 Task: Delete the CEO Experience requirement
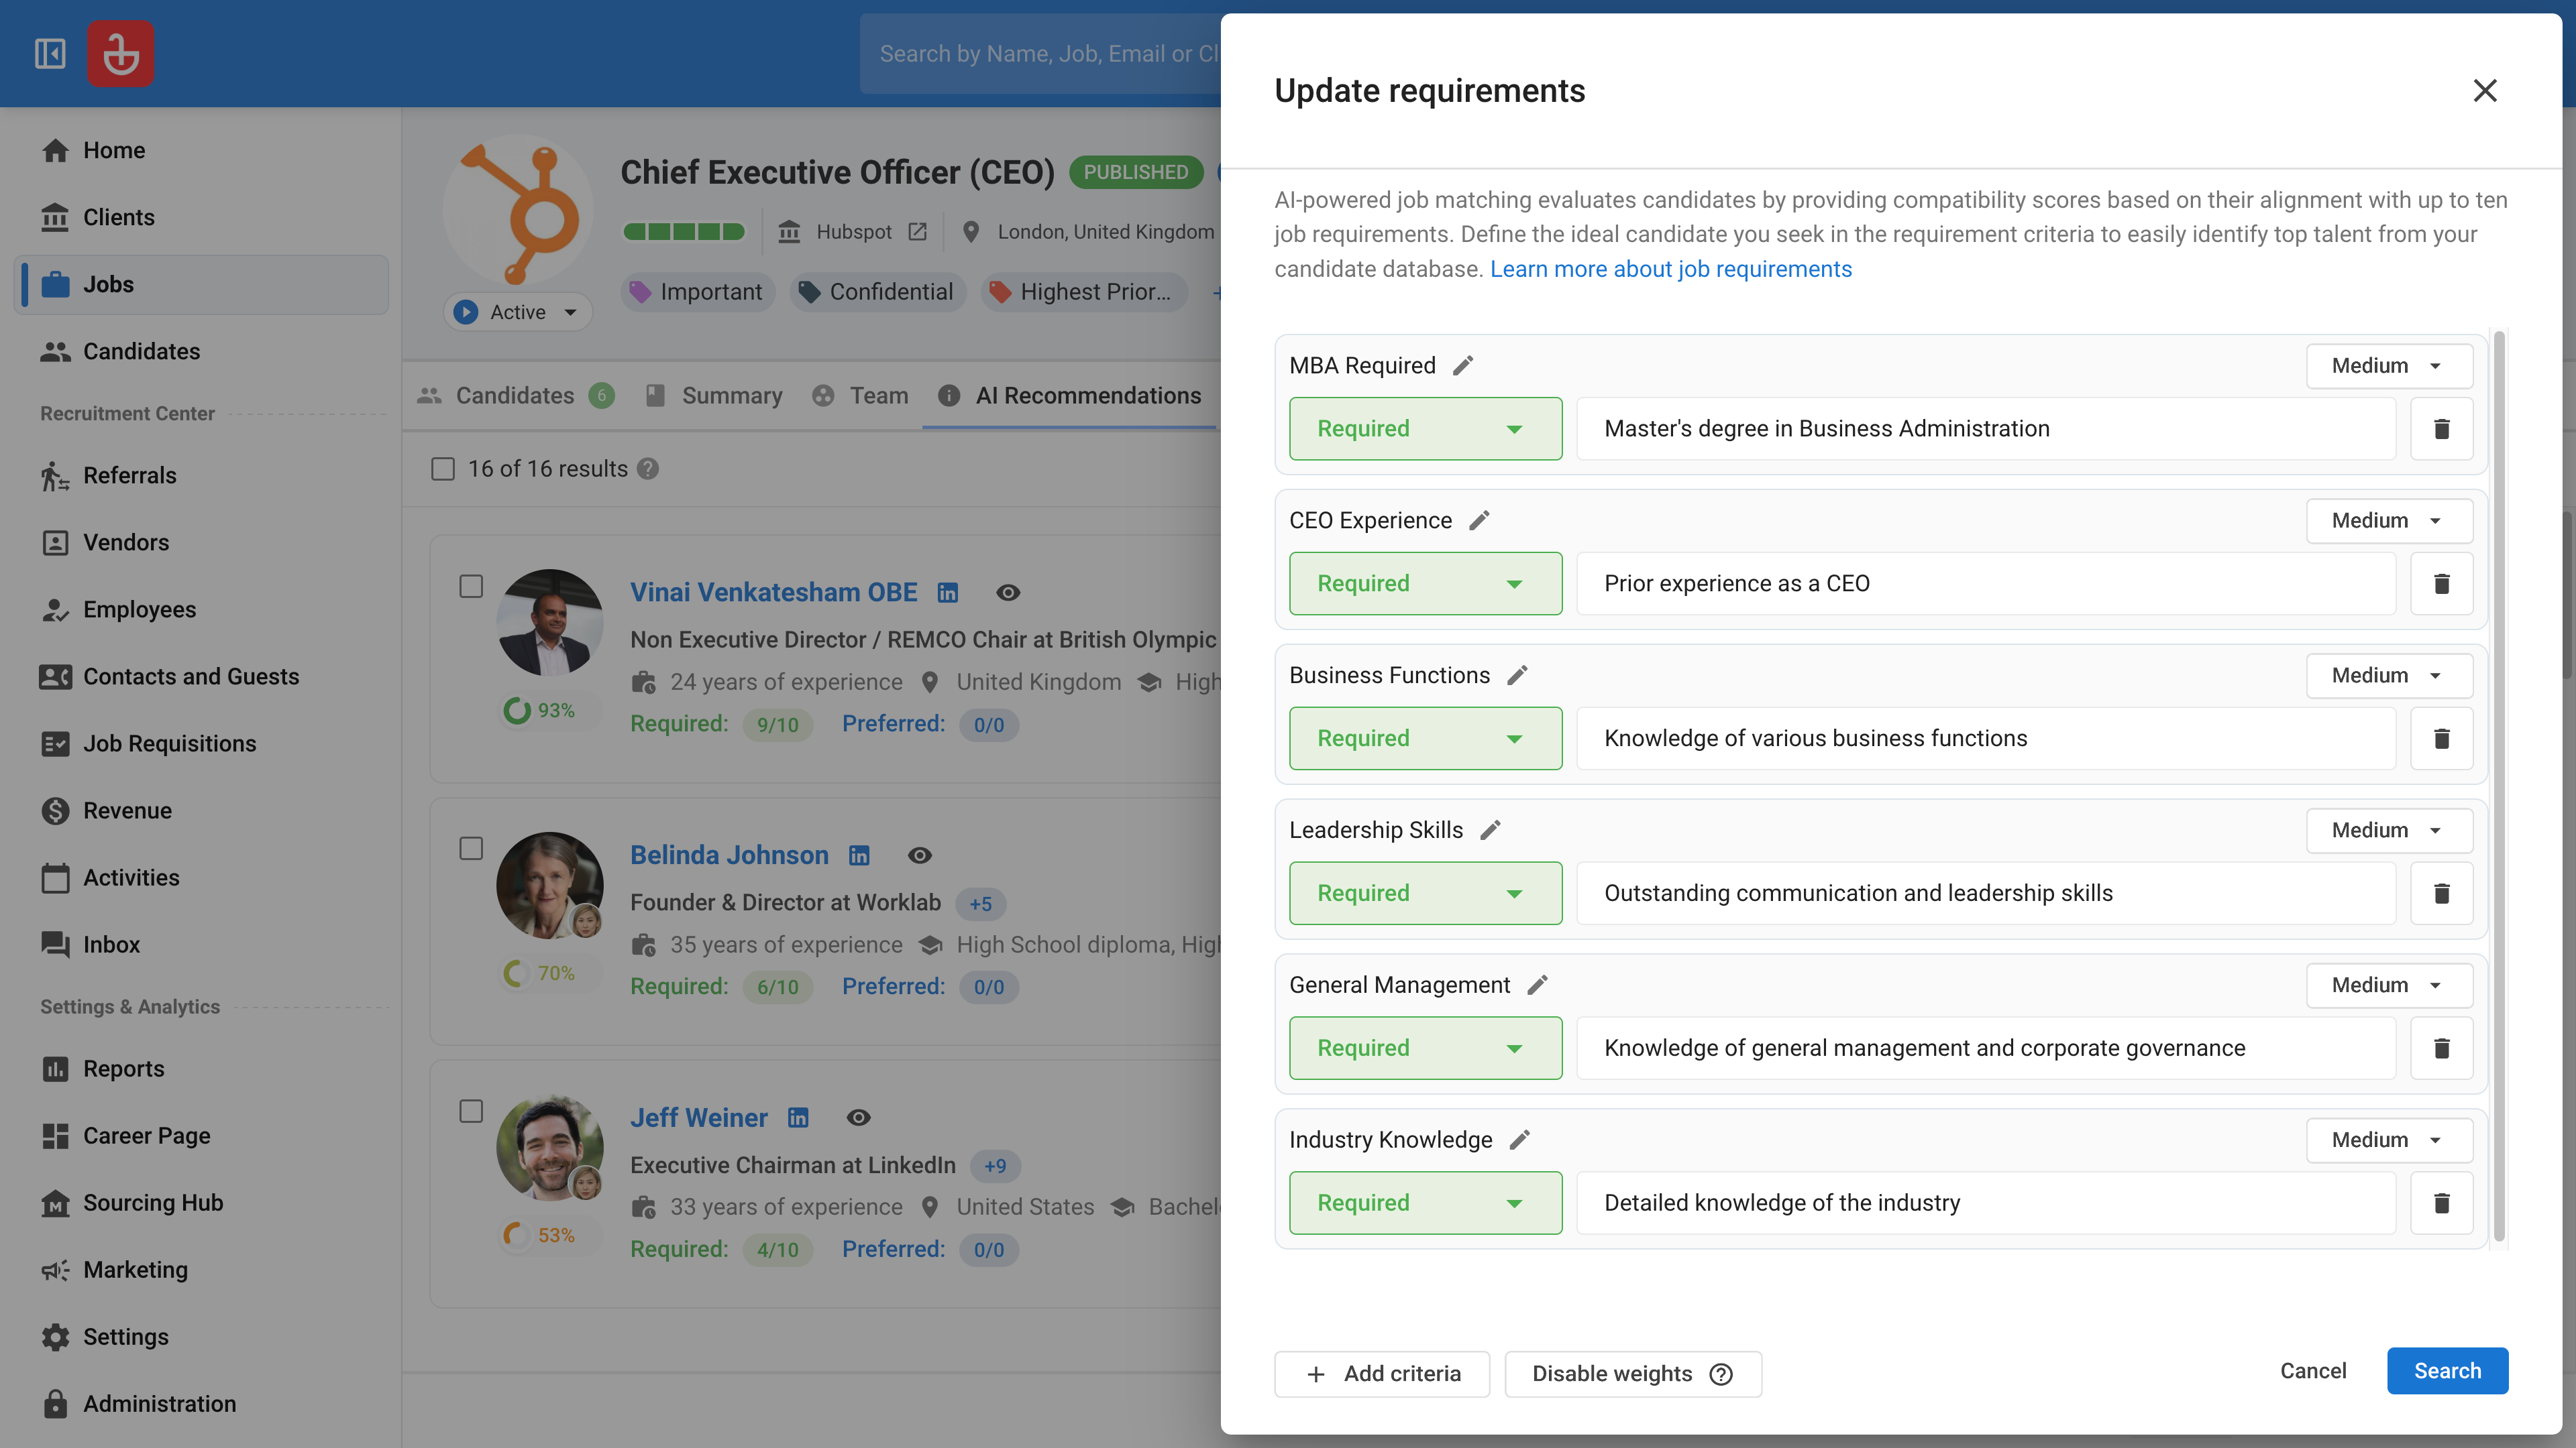2441,584
